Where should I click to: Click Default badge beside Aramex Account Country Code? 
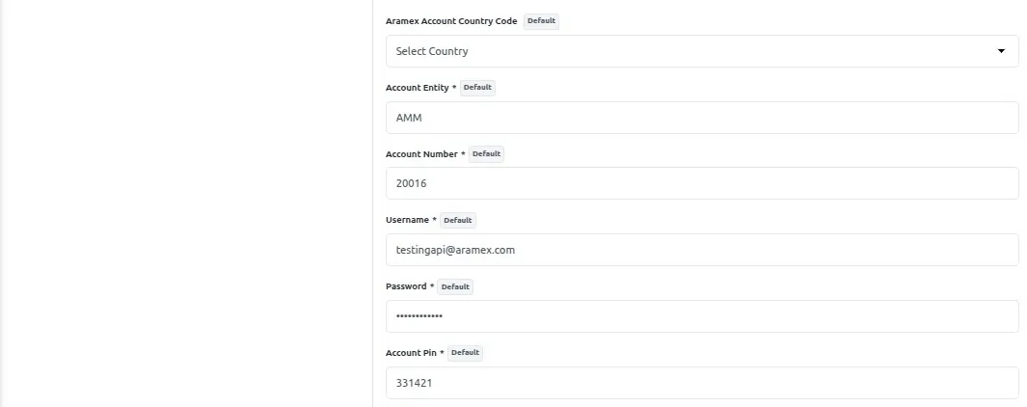tap(541, 20)
